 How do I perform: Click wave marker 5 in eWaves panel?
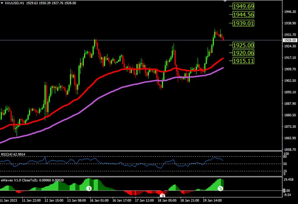point(221,189)
